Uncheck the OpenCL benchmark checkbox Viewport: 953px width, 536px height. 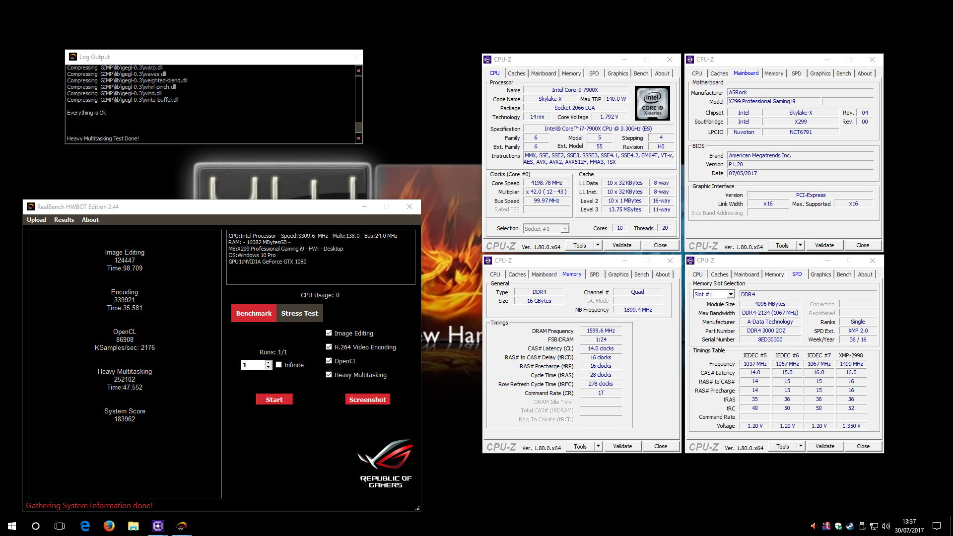[x=329, y=361]
